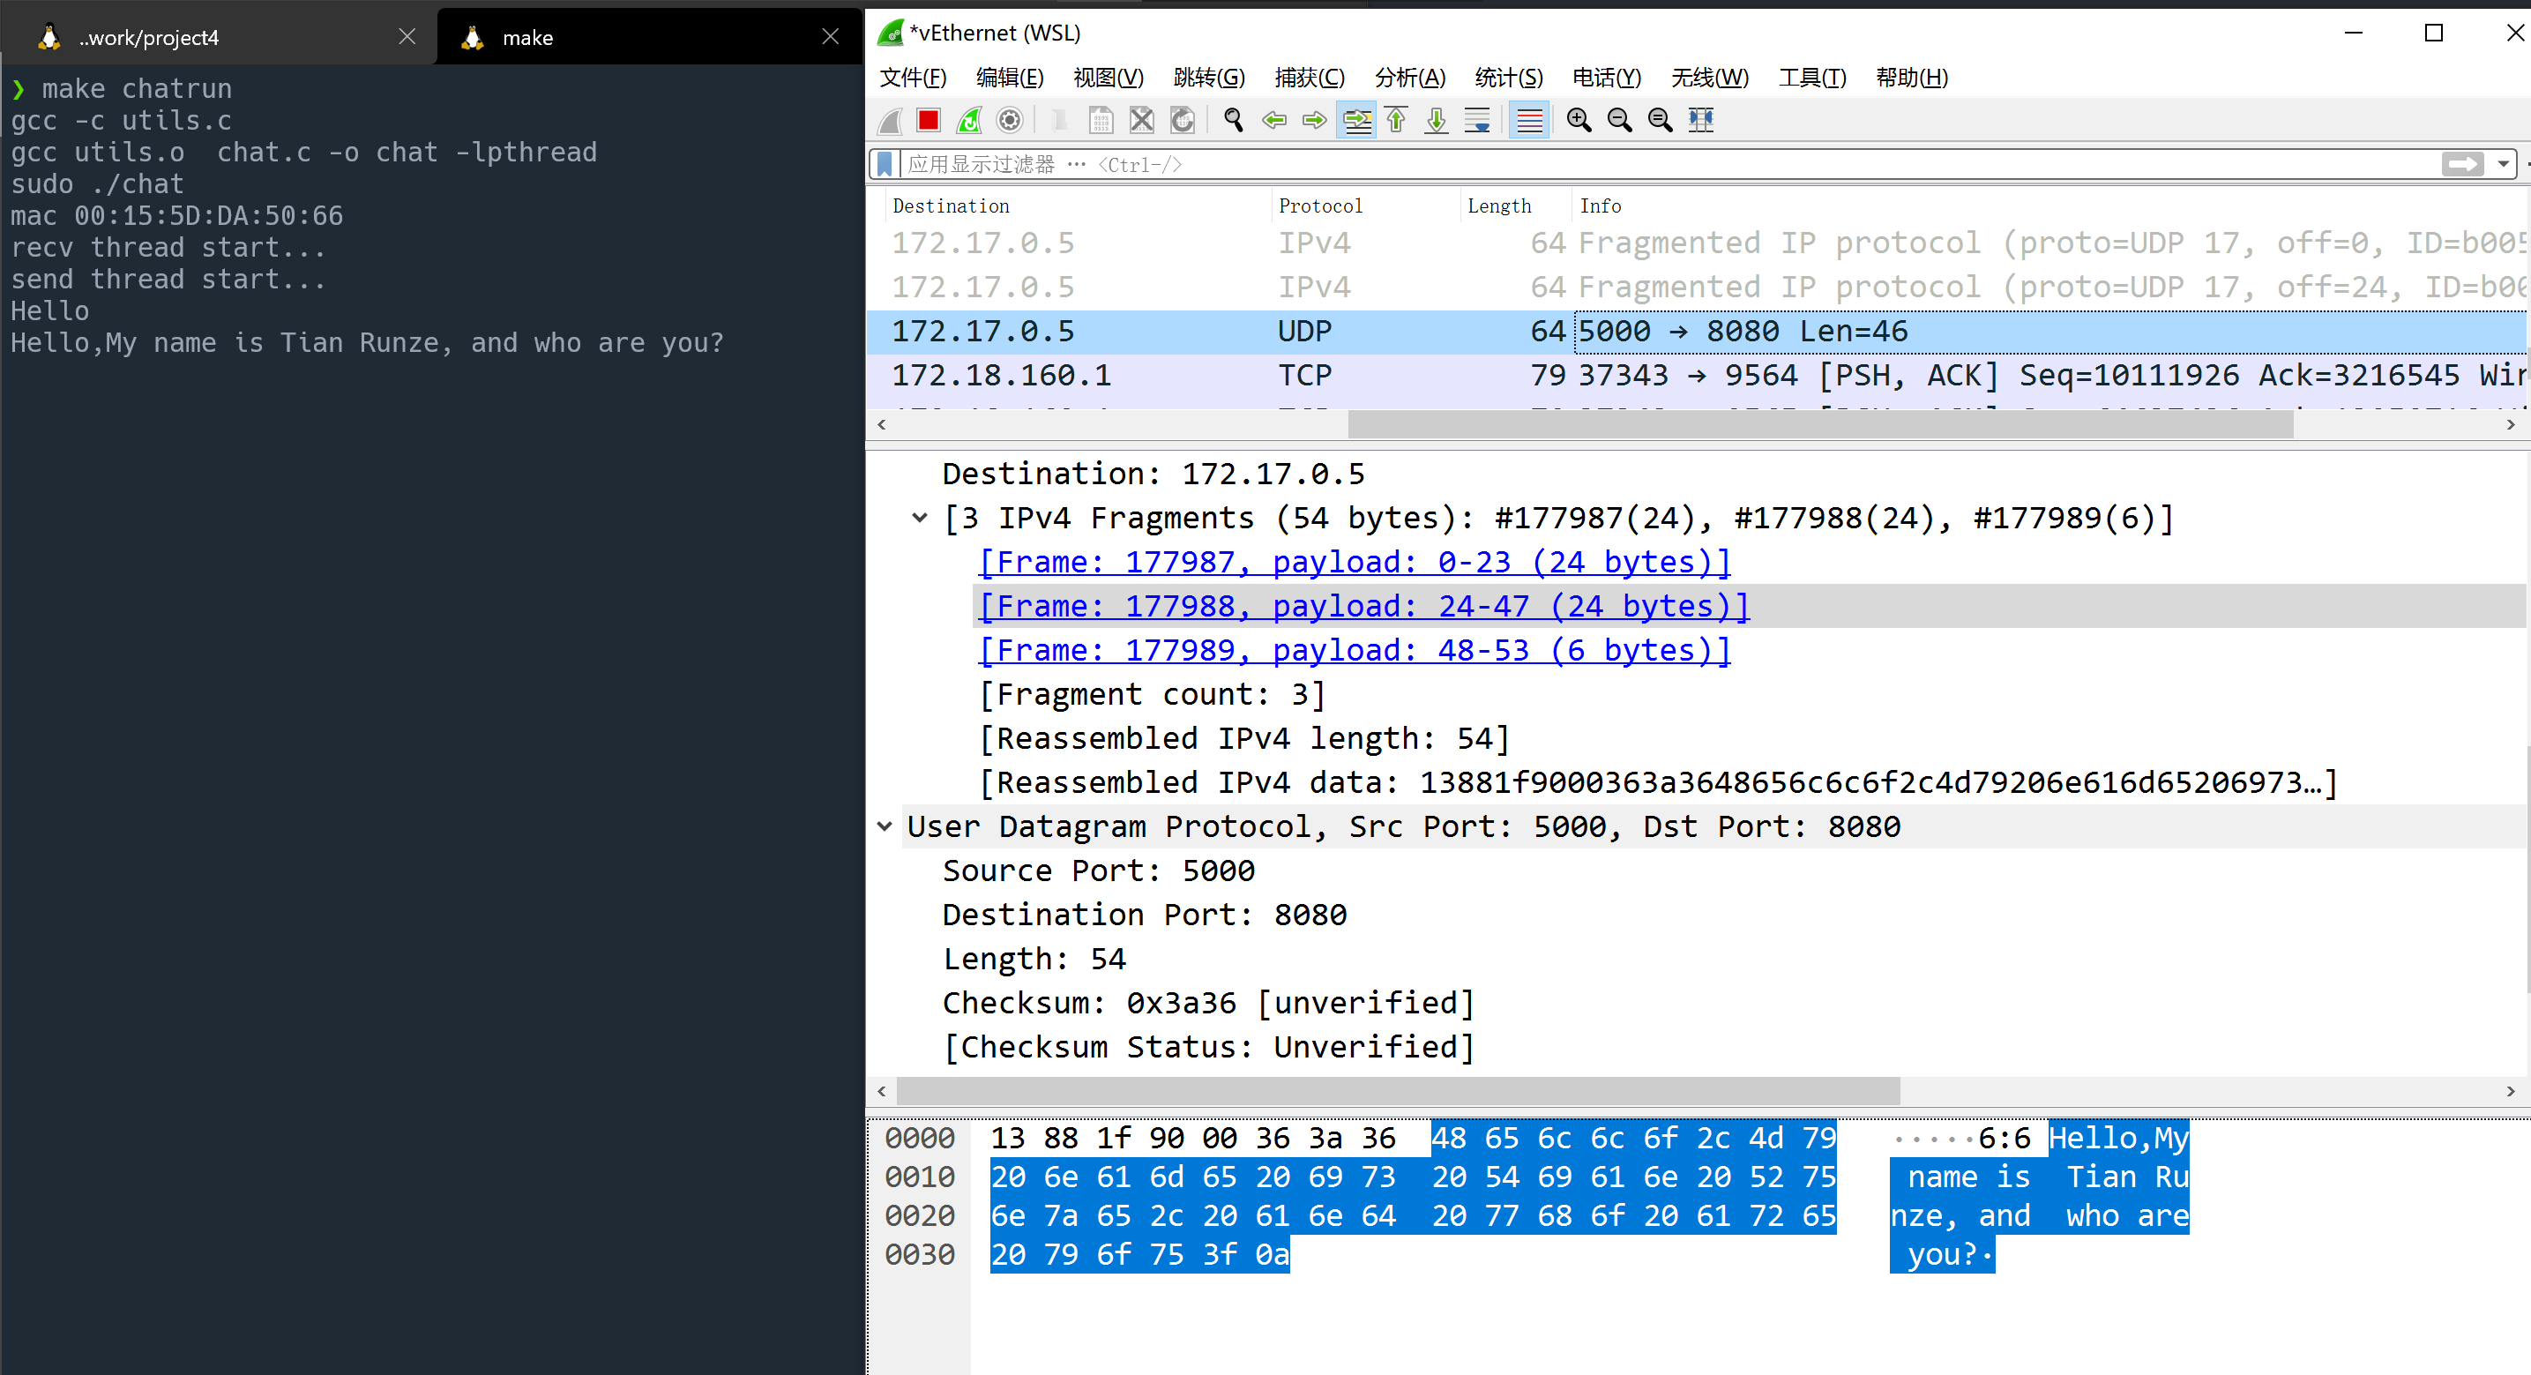Select the Reassembled IPv4 length: 54 row
The image size is (2531, 1375).
[1243, 738]
